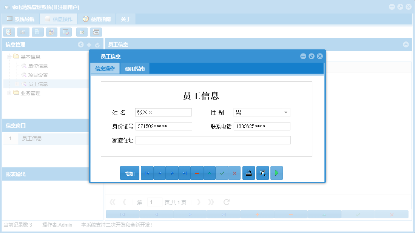
Task: Click the 关于 tab in menu bar
Action: pos(125,18)
